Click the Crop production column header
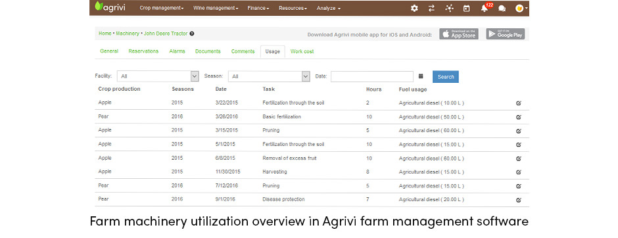Viewport: 618px width, 238px height. tap(119, 89)
